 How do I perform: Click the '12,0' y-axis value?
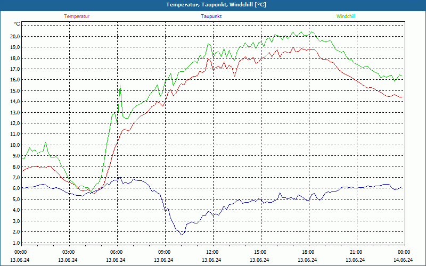tap(15, 123)
